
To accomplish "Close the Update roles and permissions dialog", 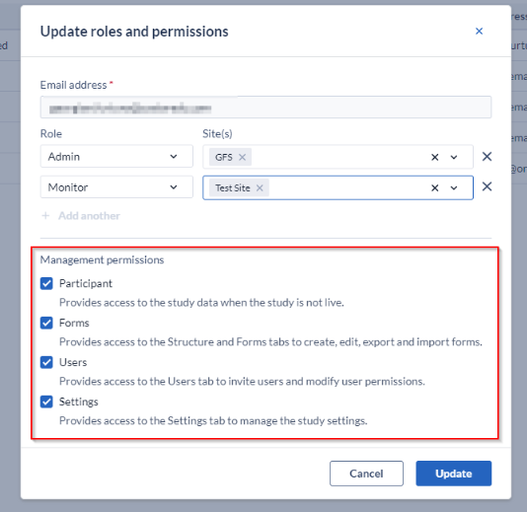I will [479, 32].
